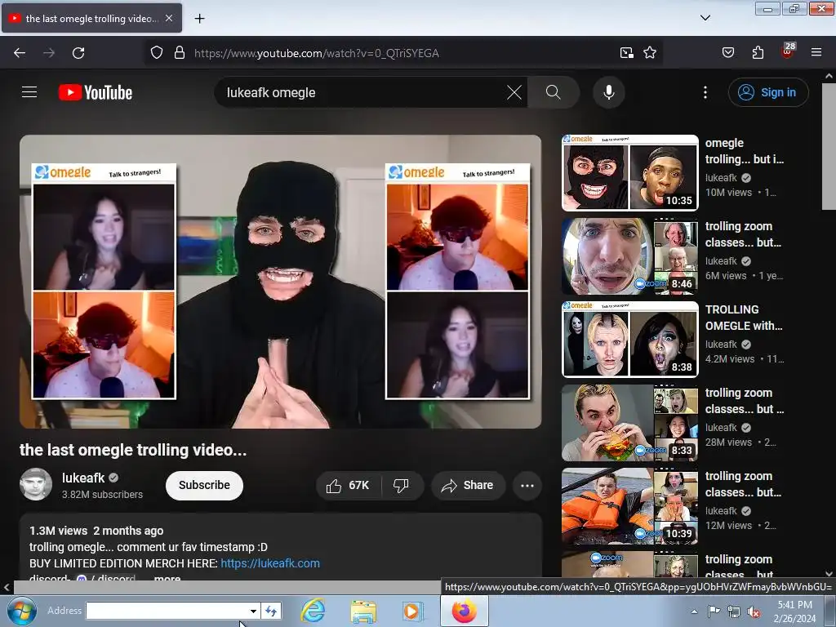Click the uBlock extension icon showing 28
The width and height of the screenshot is (836, 627).
(788, 51)
